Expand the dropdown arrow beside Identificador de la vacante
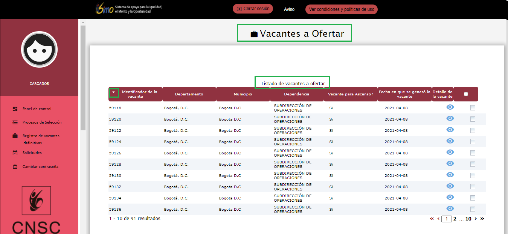Viewport: 508px width, 234px height. click(x=114, y=92)
